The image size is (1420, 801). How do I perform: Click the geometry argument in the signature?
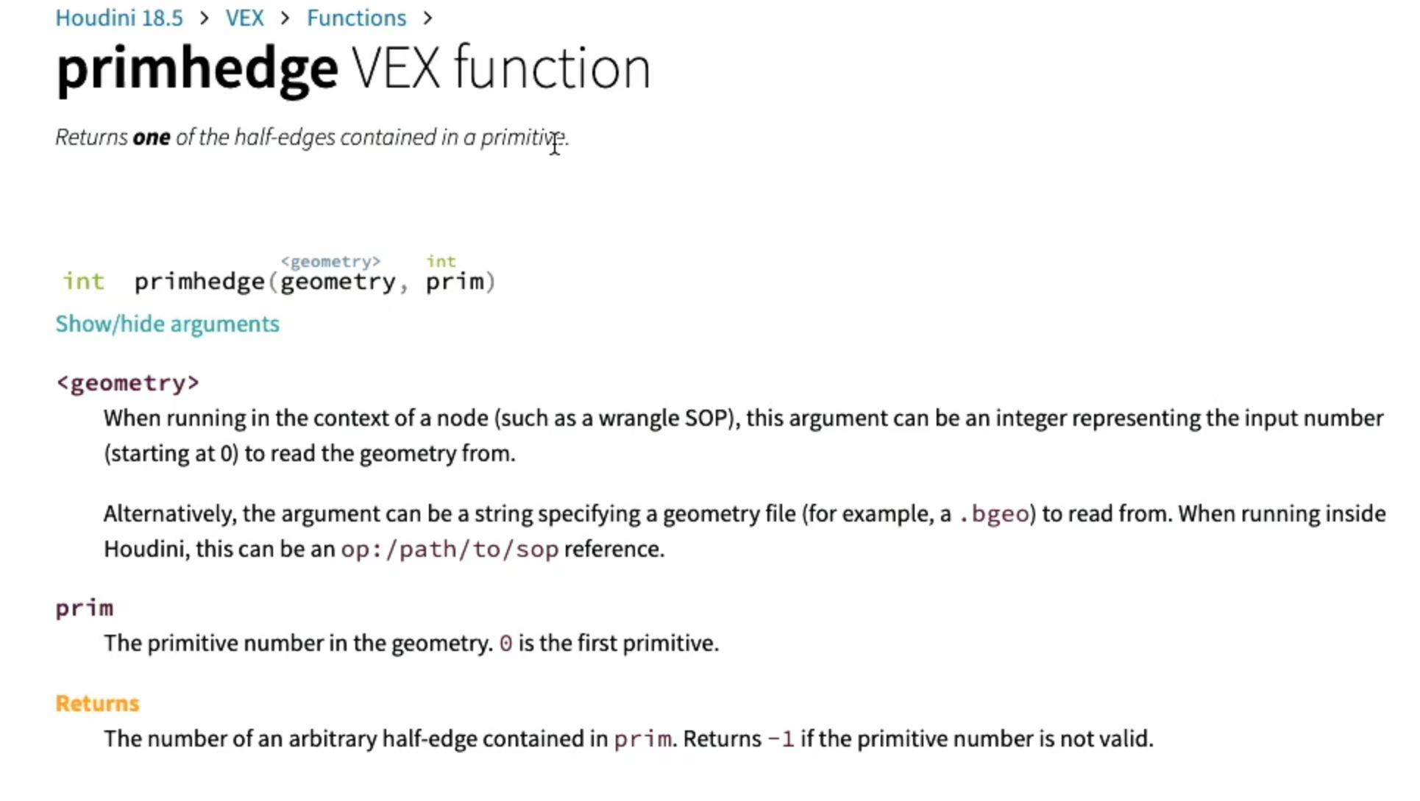338,282
